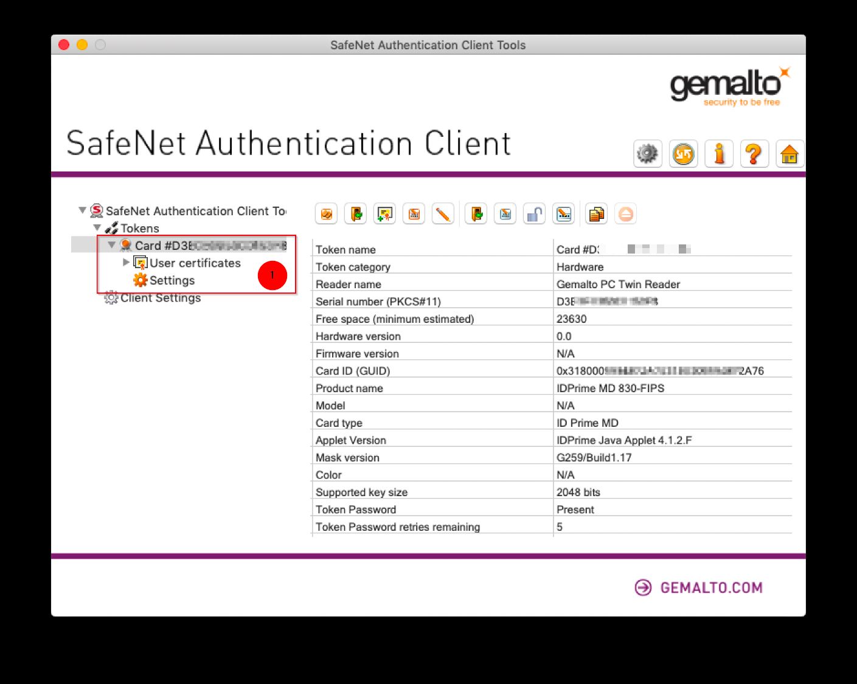857x684 pixels.
Task: Click the 'Token category' row label
Action: (353, 267)
